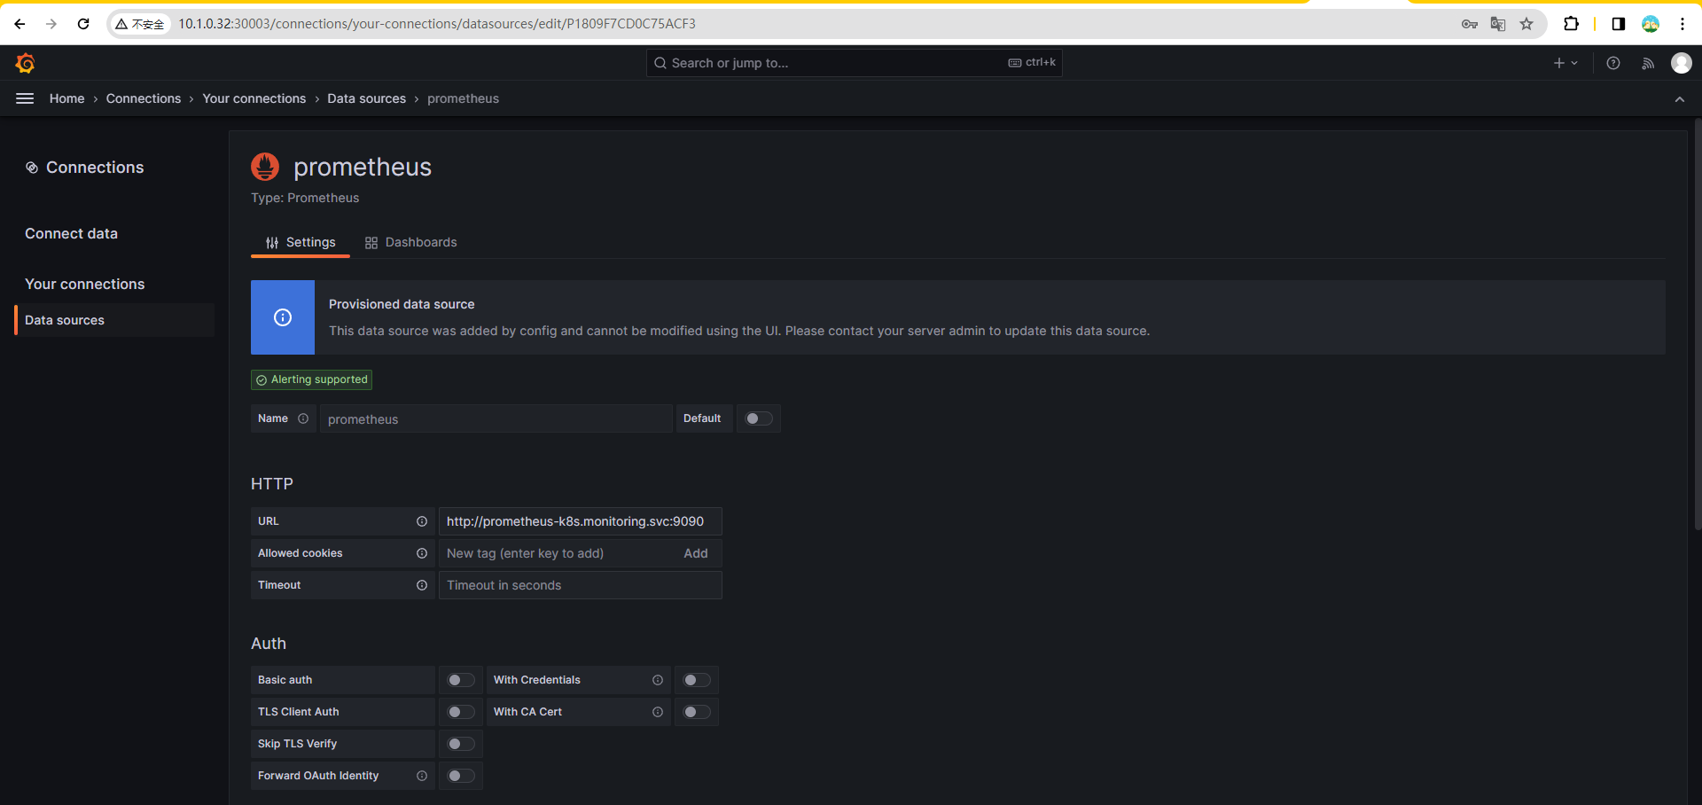The image size is (1702, 805).
Task: Click the browser forward arrow
Action: pos(51,24)
